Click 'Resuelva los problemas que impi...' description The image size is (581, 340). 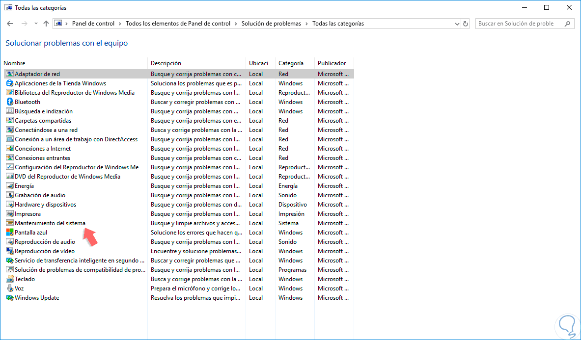pos(195,298)
